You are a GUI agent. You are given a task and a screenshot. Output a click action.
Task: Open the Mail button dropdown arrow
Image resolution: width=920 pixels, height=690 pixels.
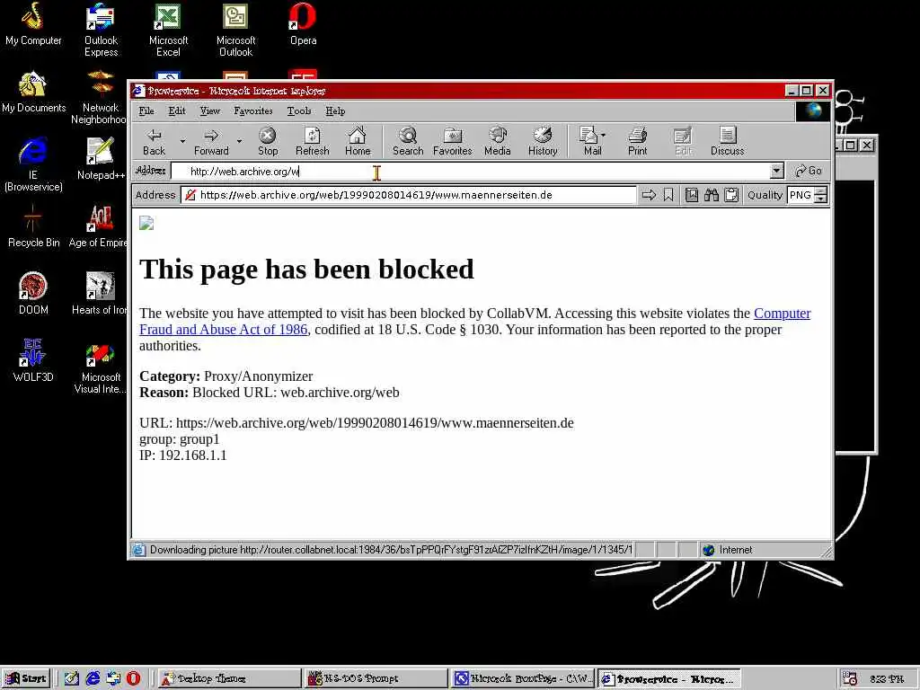coord(603,135)
